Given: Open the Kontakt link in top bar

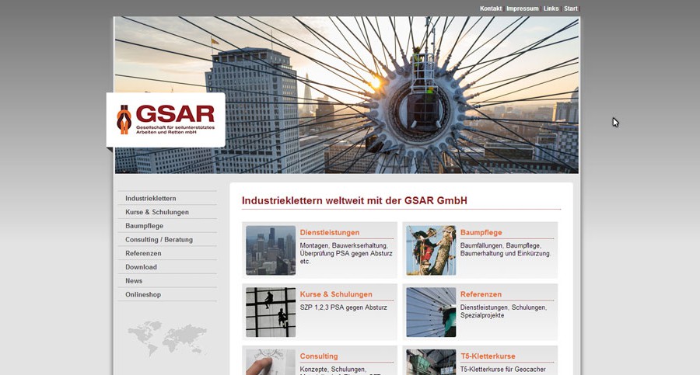Looking at the screenshot, I should (491, 9).
